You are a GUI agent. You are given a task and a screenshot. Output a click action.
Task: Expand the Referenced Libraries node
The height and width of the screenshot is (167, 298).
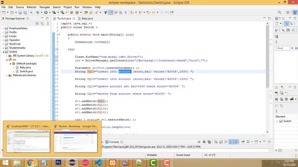pyautogui.click(x=7, y=75)
